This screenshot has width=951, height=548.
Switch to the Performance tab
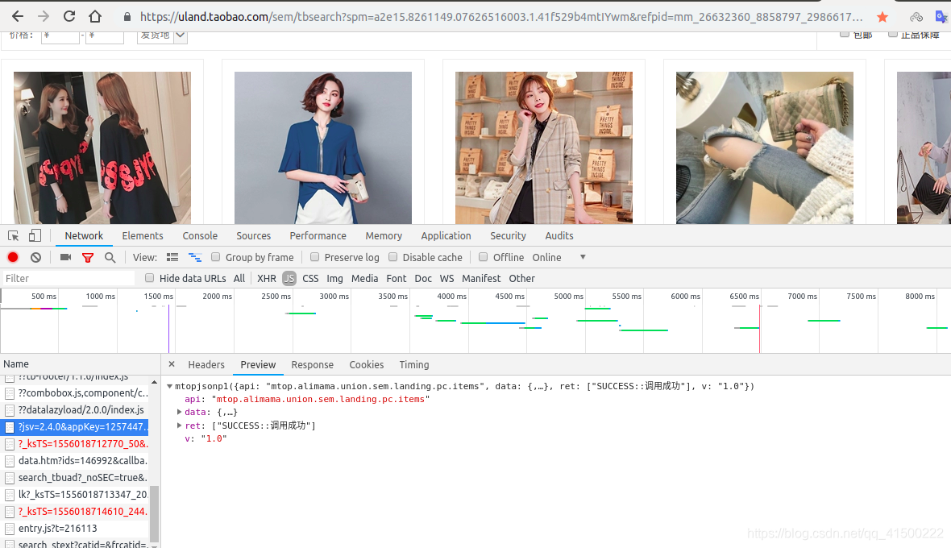318,236
